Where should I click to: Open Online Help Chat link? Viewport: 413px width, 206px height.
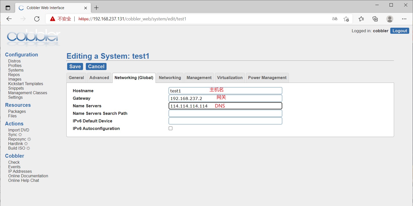(x=23, y=180)
